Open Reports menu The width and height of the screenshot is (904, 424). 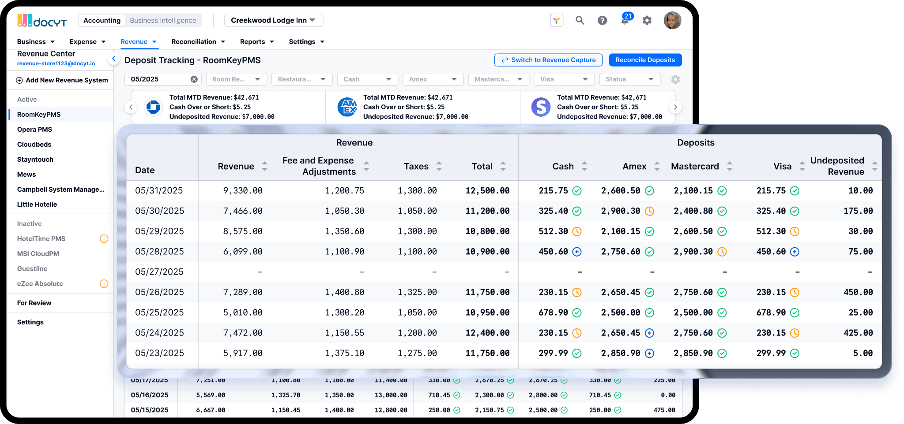pyautogui.click(x=257, y=42)
